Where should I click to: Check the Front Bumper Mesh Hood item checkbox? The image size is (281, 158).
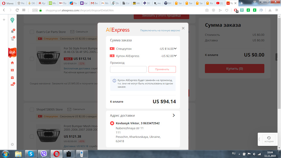(32, 137)
